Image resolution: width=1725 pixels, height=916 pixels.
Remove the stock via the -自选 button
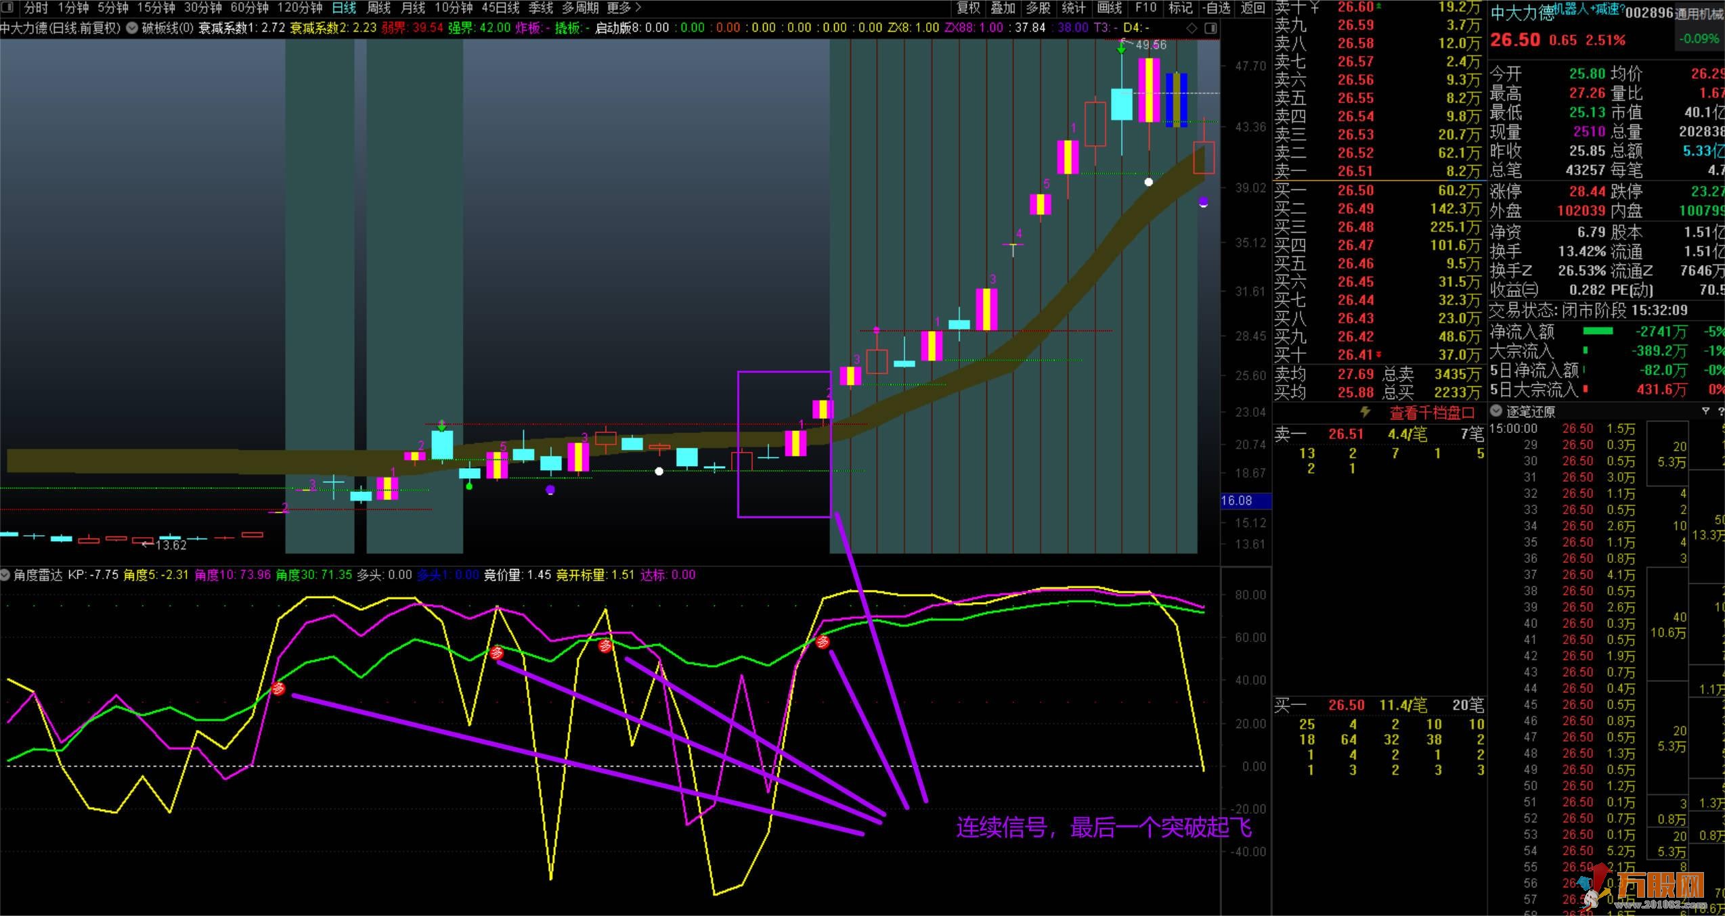pyautogui.click(x=1216, y=8)
